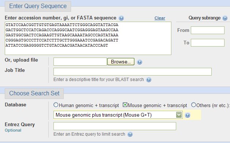230x143 pixels.
Task: Select Human genomic + transcript database
Action: tap(56, 105)
